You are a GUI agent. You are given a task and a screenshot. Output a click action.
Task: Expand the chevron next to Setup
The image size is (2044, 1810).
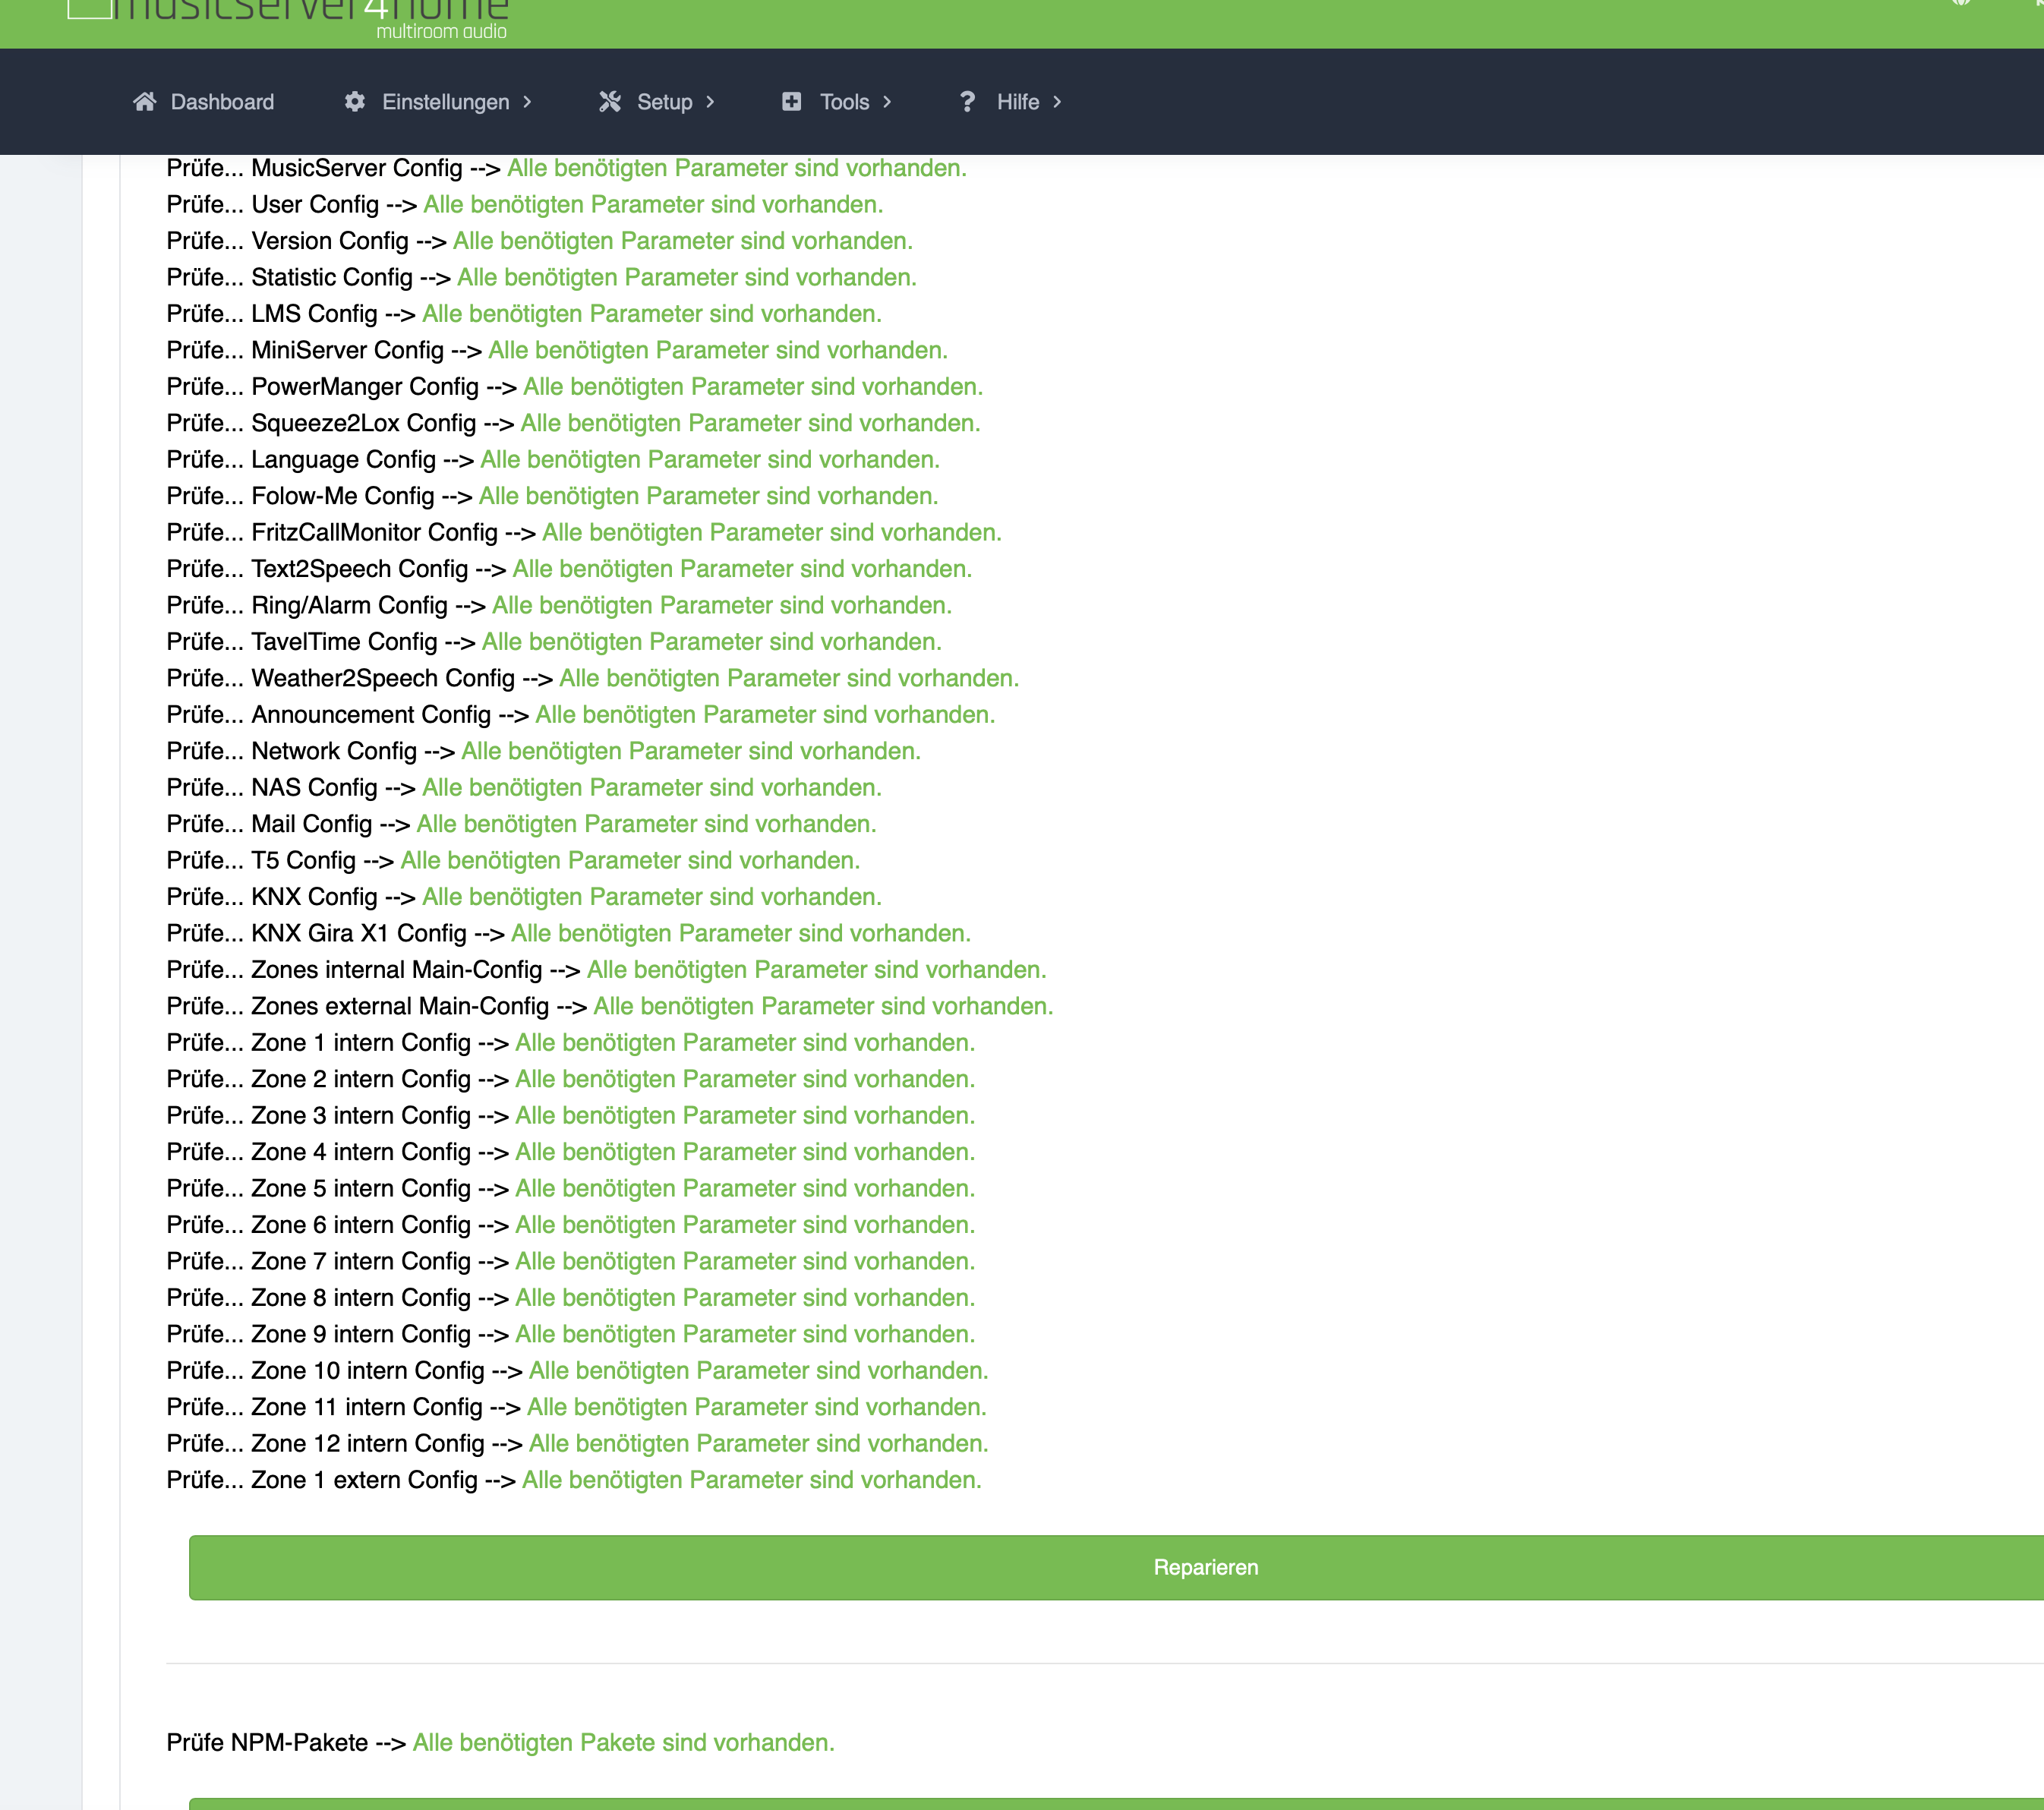pyautogui.click(x=711, y=102)
